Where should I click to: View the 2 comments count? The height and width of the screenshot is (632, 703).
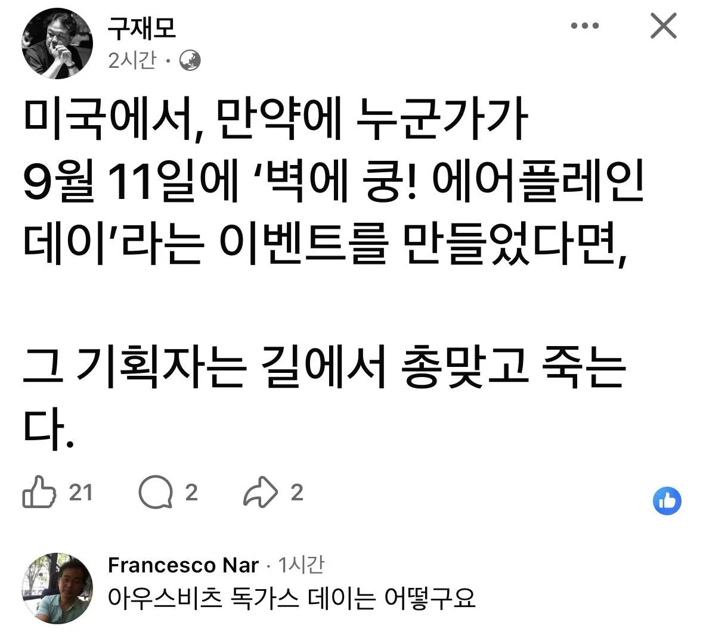(x=191, y=493)
